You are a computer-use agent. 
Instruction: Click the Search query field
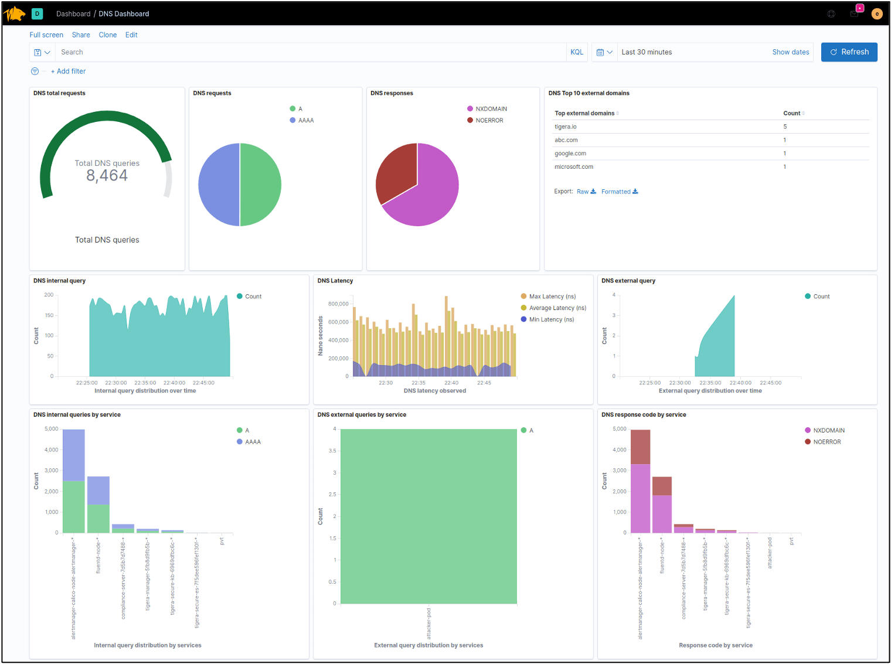click(x=311, y=52)
